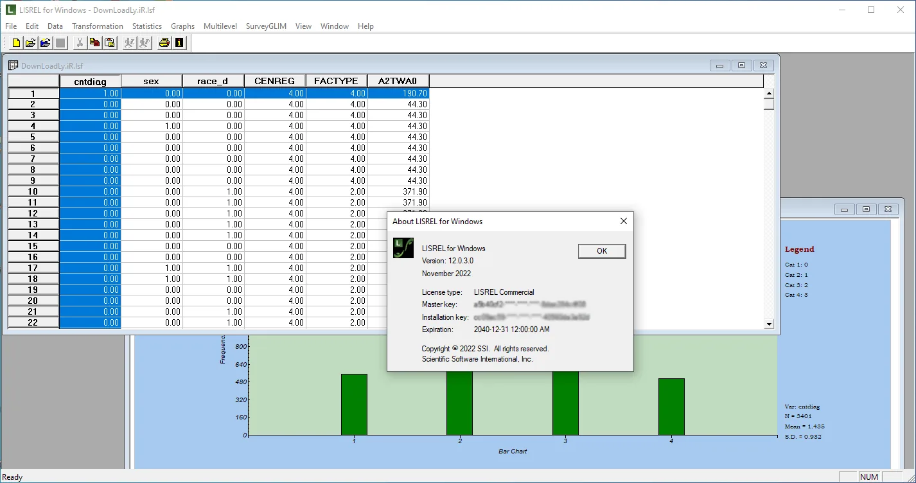
Task: Click the blue import folder toolbar icon
Action: (x=45, y=43)
